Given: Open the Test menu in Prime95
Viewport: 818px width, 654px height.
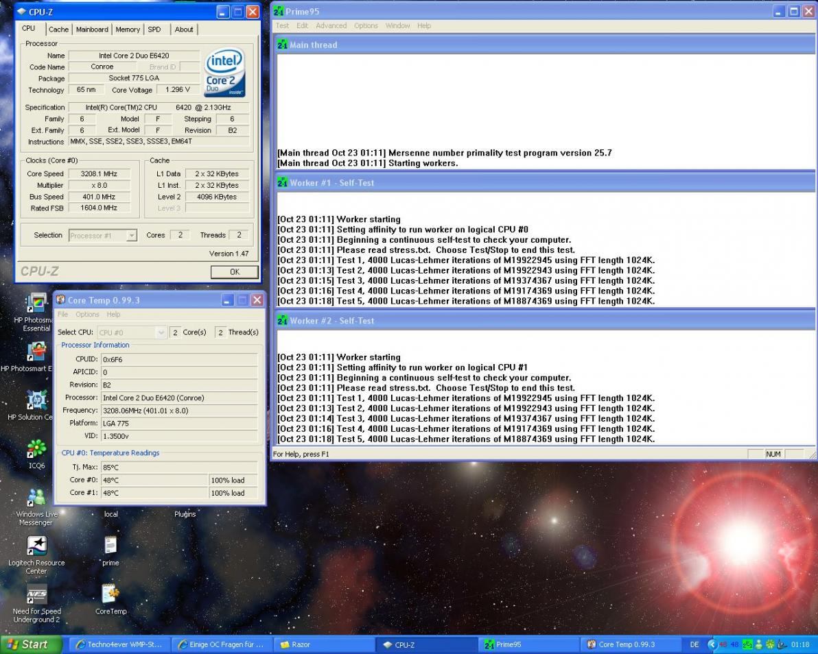Looking at the screenshot, I should 282,25.
